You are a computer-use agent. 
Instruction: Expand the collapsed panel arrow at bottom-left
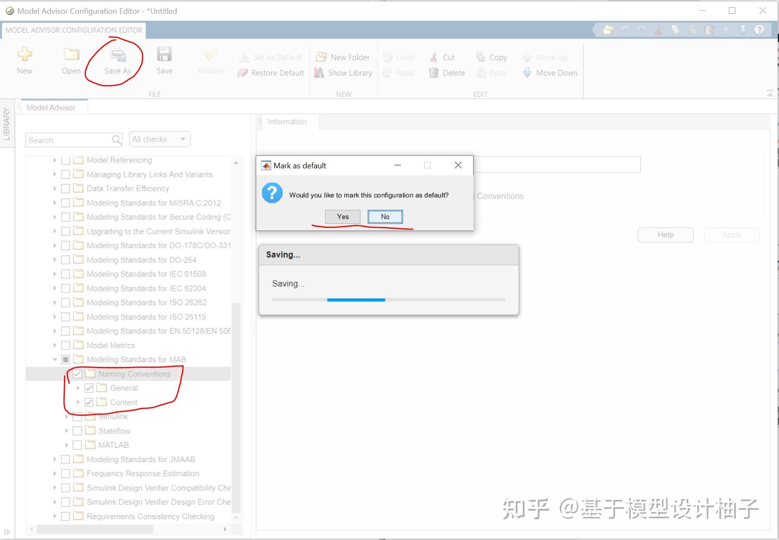click(7, 532)
